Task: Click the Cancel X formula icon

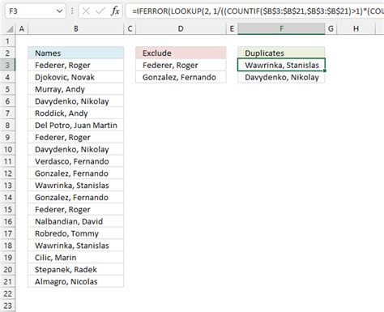Action: (x=86, y=11)
